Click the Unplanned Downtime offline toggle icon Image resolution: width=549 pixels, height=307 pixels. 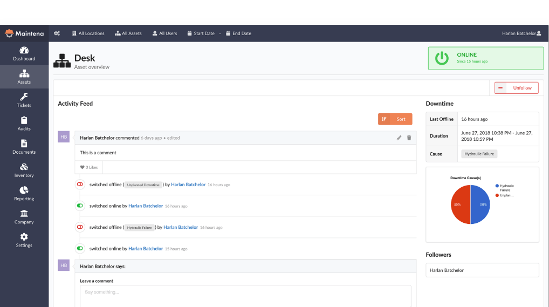coord(80,185)
